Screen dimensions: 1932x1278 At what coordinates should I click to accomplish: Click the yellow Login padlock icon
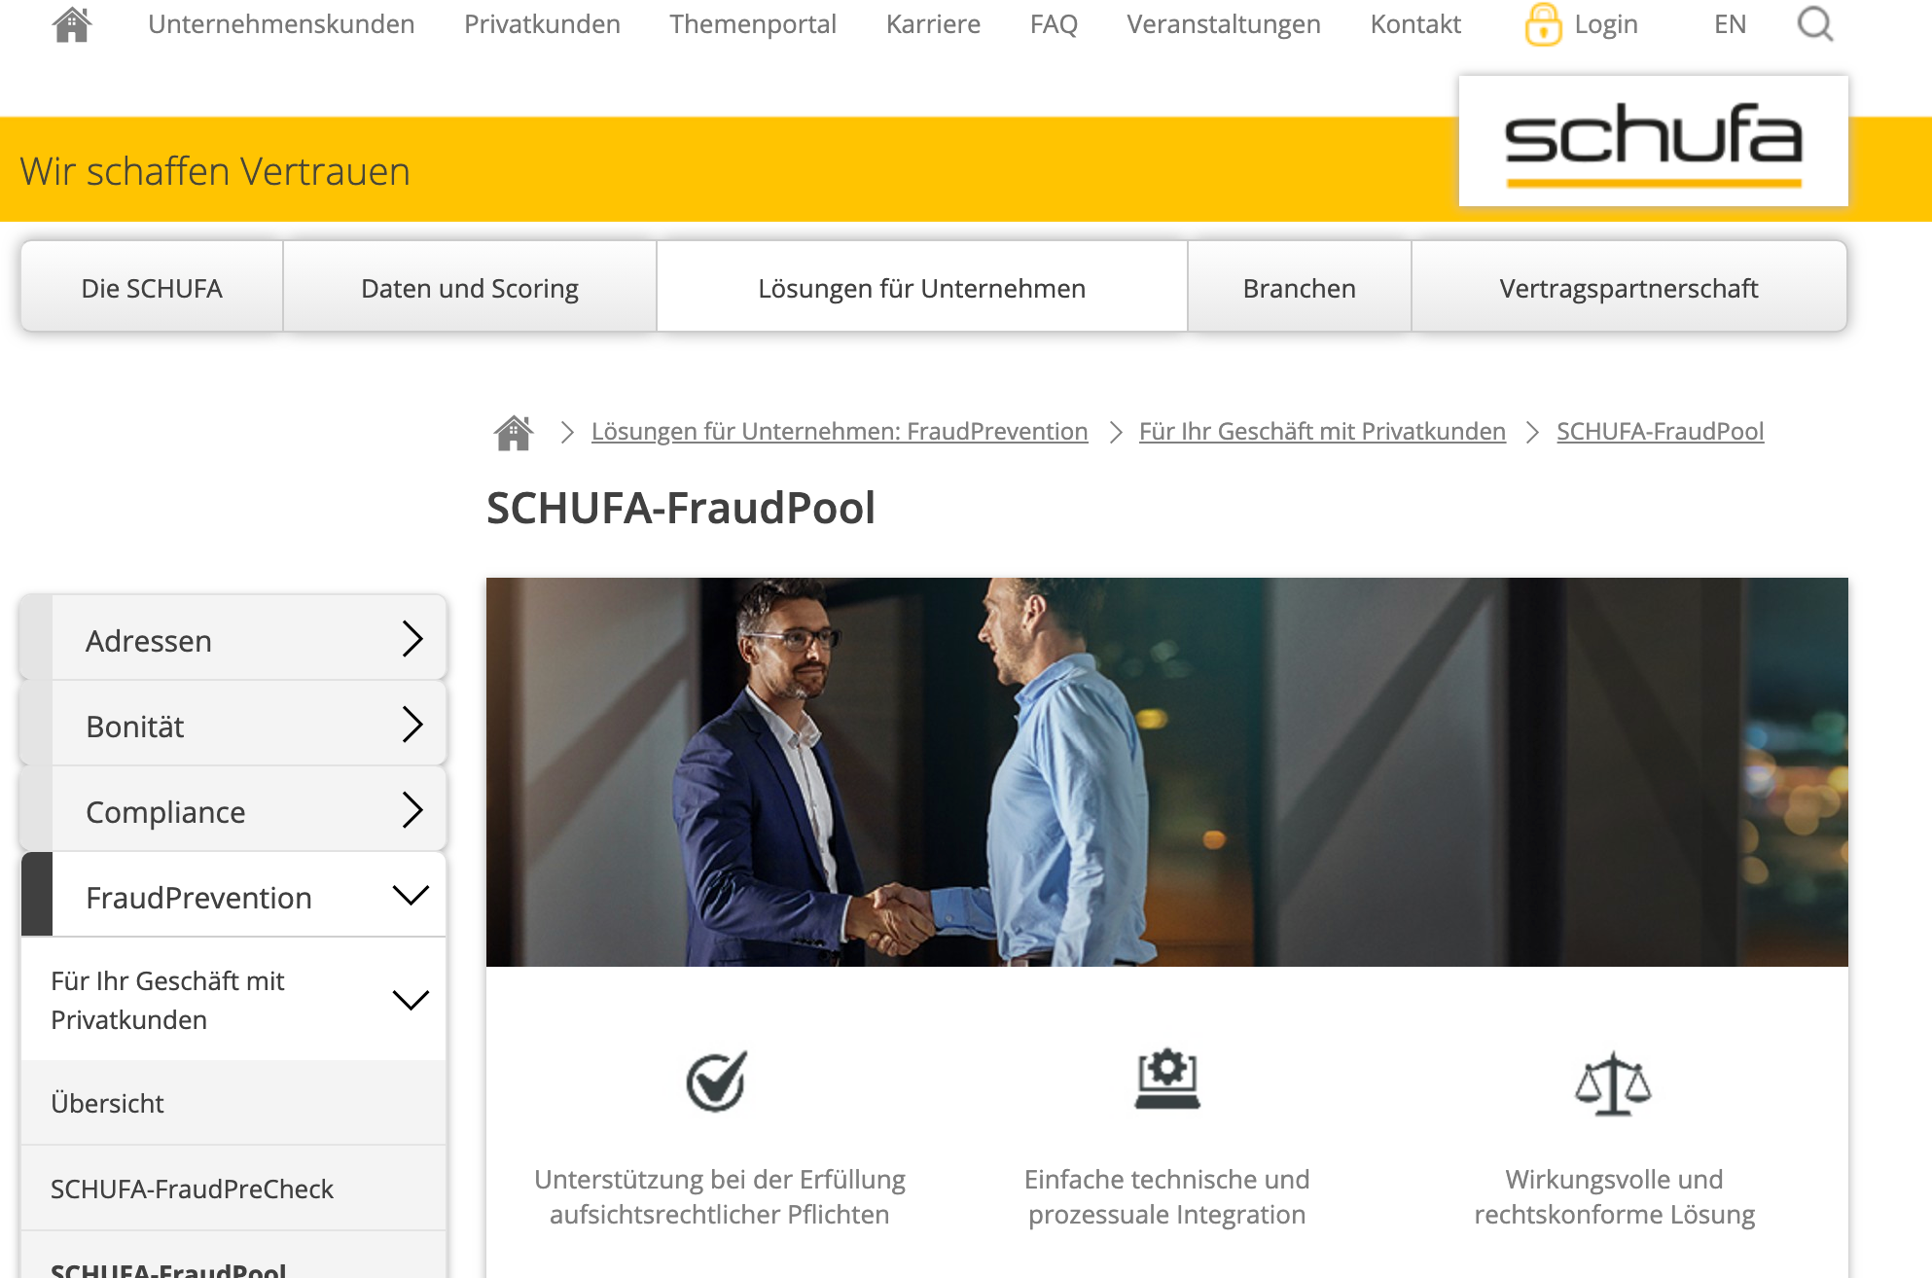coord(1543,24)
